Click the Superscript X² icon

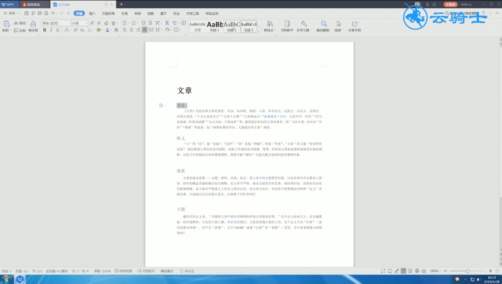(x=75, y=30)
